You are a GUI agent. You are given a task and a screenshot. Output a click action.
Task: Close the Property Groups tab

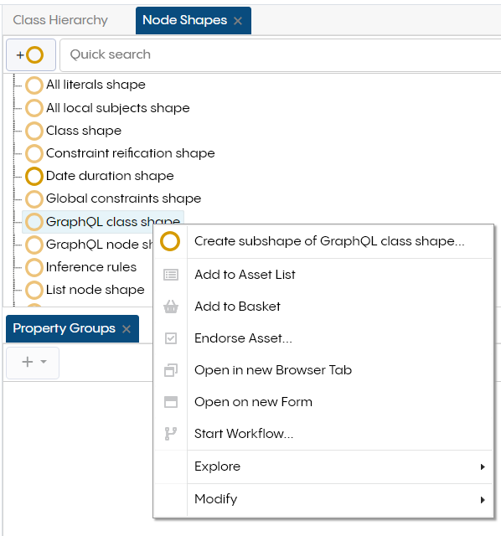click(127, 329)
